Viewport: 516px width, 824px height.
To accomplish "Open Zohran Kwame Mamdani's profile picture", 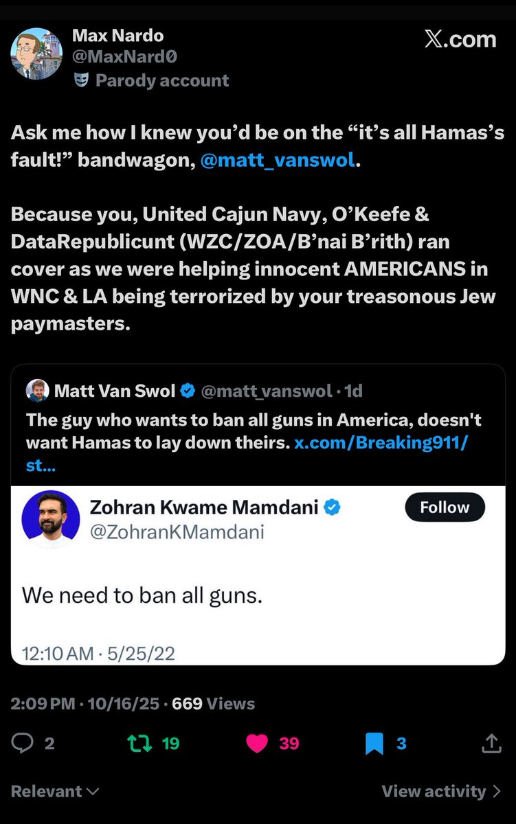I will coord(51,519).
